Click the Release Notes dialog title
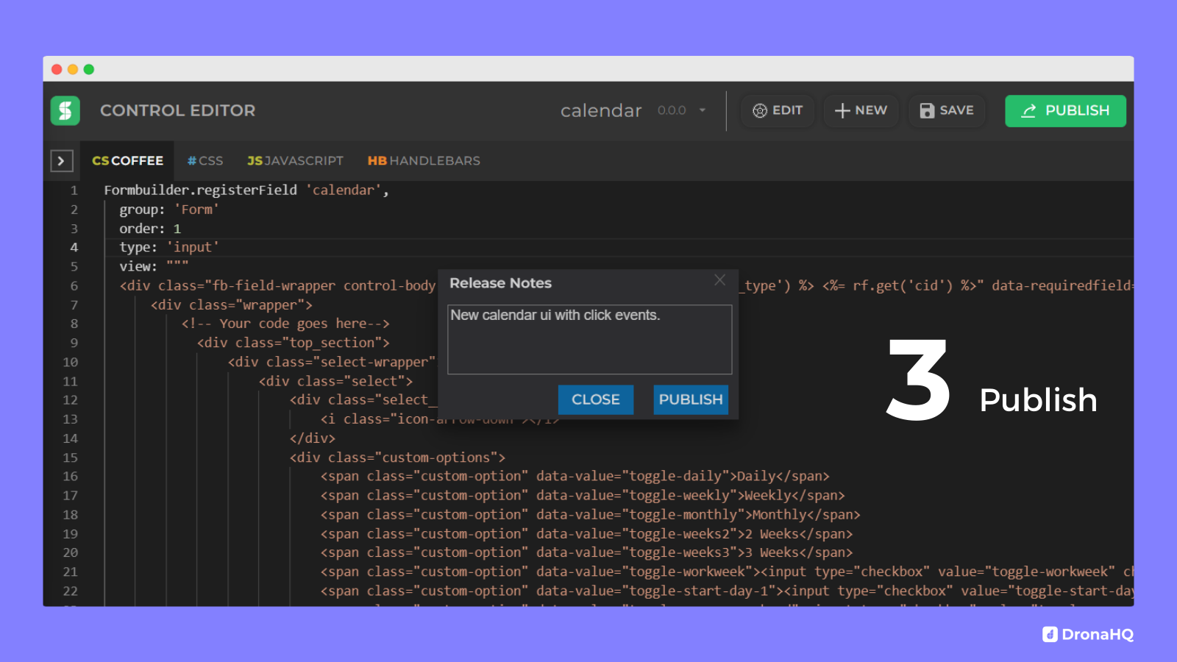Image resolution: width=1177 pixels, height=662 pixels. tap(500, 283)
